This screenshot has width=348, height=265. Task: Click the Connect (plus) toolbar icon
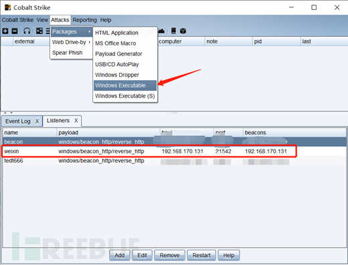(5, 31)
